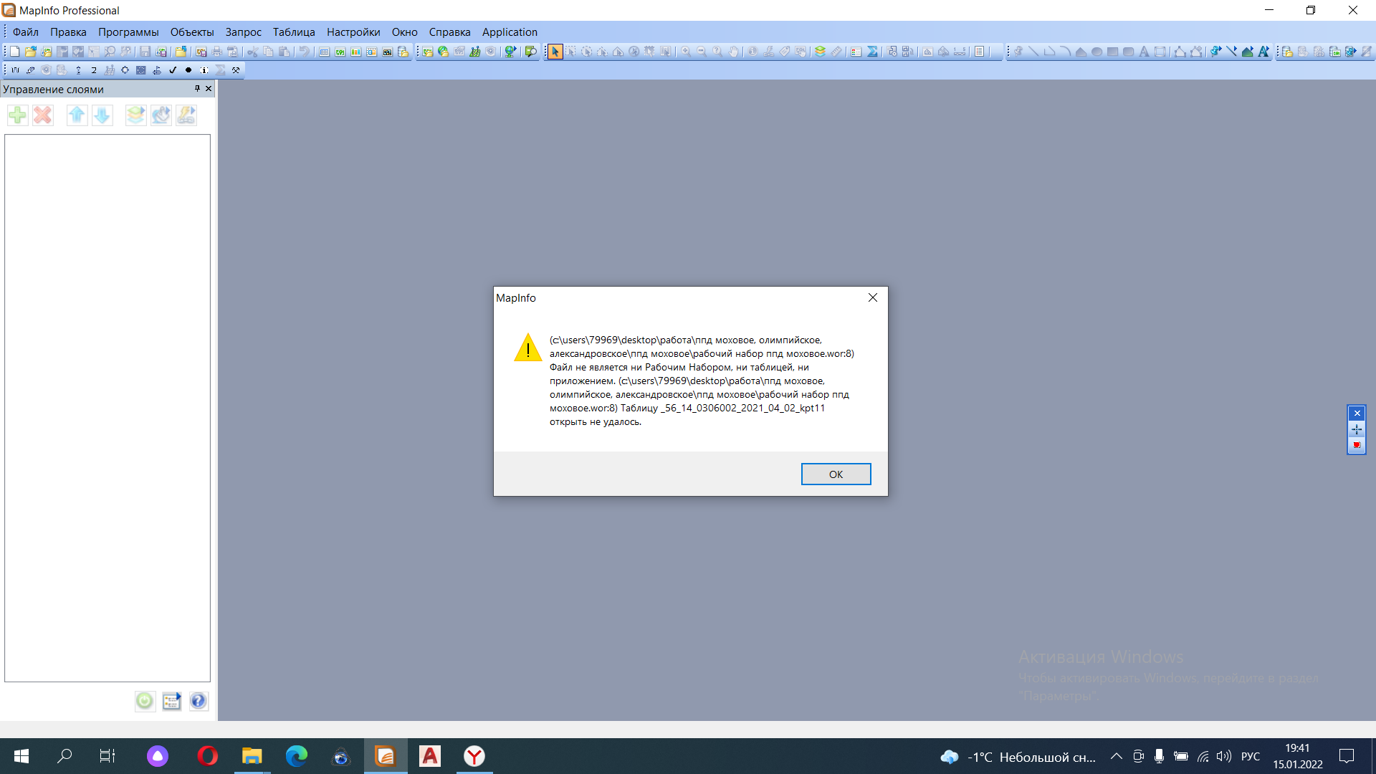
Task: Open the Таблица menu
Action: point(294,32)
